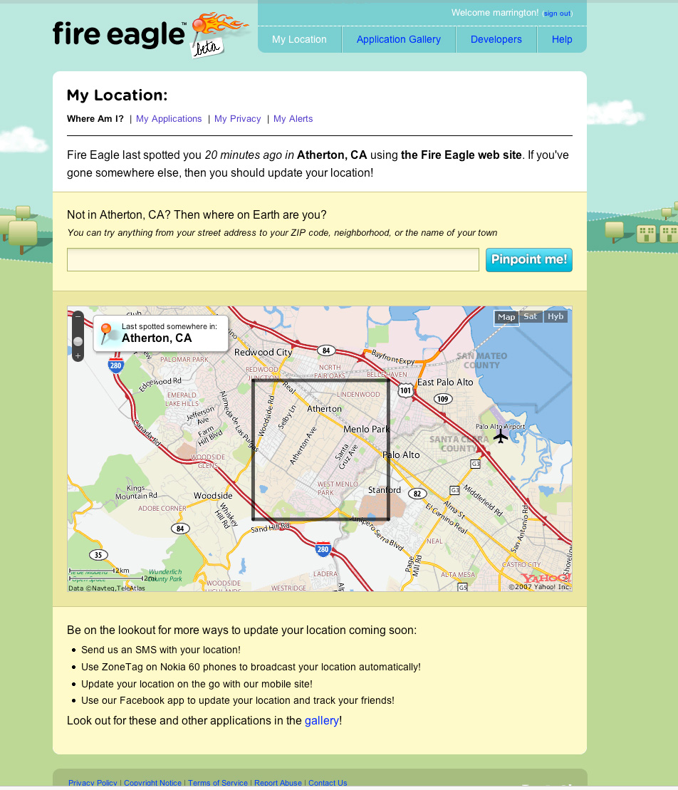Viewport: 678px width, 790px height.
Task: Open the Terms of Service footer link
Action: [x=218, y=783]
